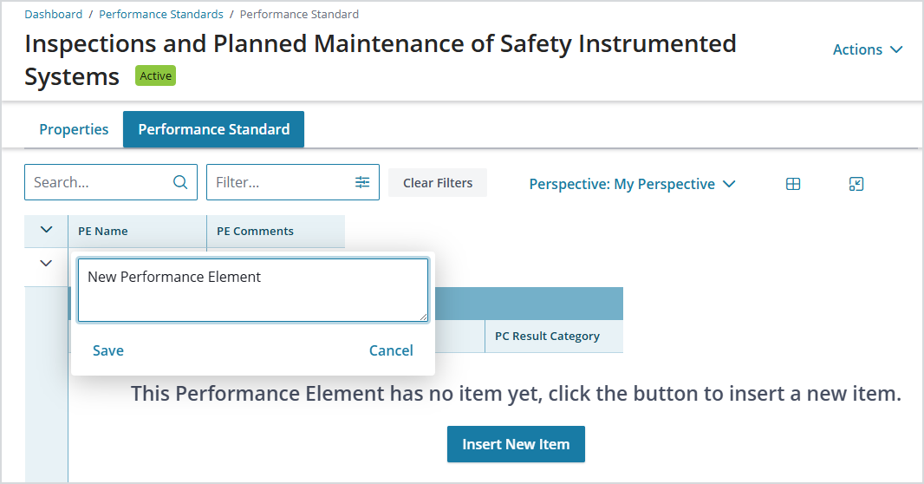The height and width of the screenshot is (484, 924).
Task: Click the search magnifier icon
Action: click(180, 182)
